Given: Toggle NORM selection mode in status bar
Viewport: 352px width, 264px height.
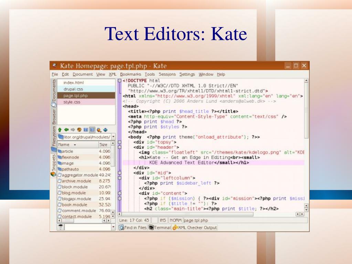Looking at the screenshot, I should coord(175,220).
